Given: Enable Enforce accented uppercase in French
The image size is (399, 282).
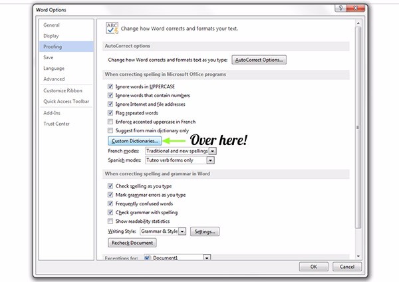Looking at the screenshot, I should tap(110, 122).
